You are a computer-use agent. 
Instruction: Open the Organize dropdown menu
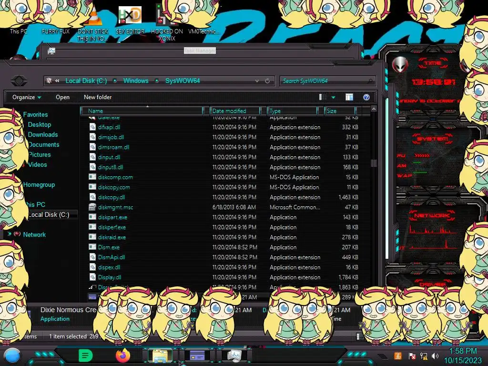tap(27, 97)
